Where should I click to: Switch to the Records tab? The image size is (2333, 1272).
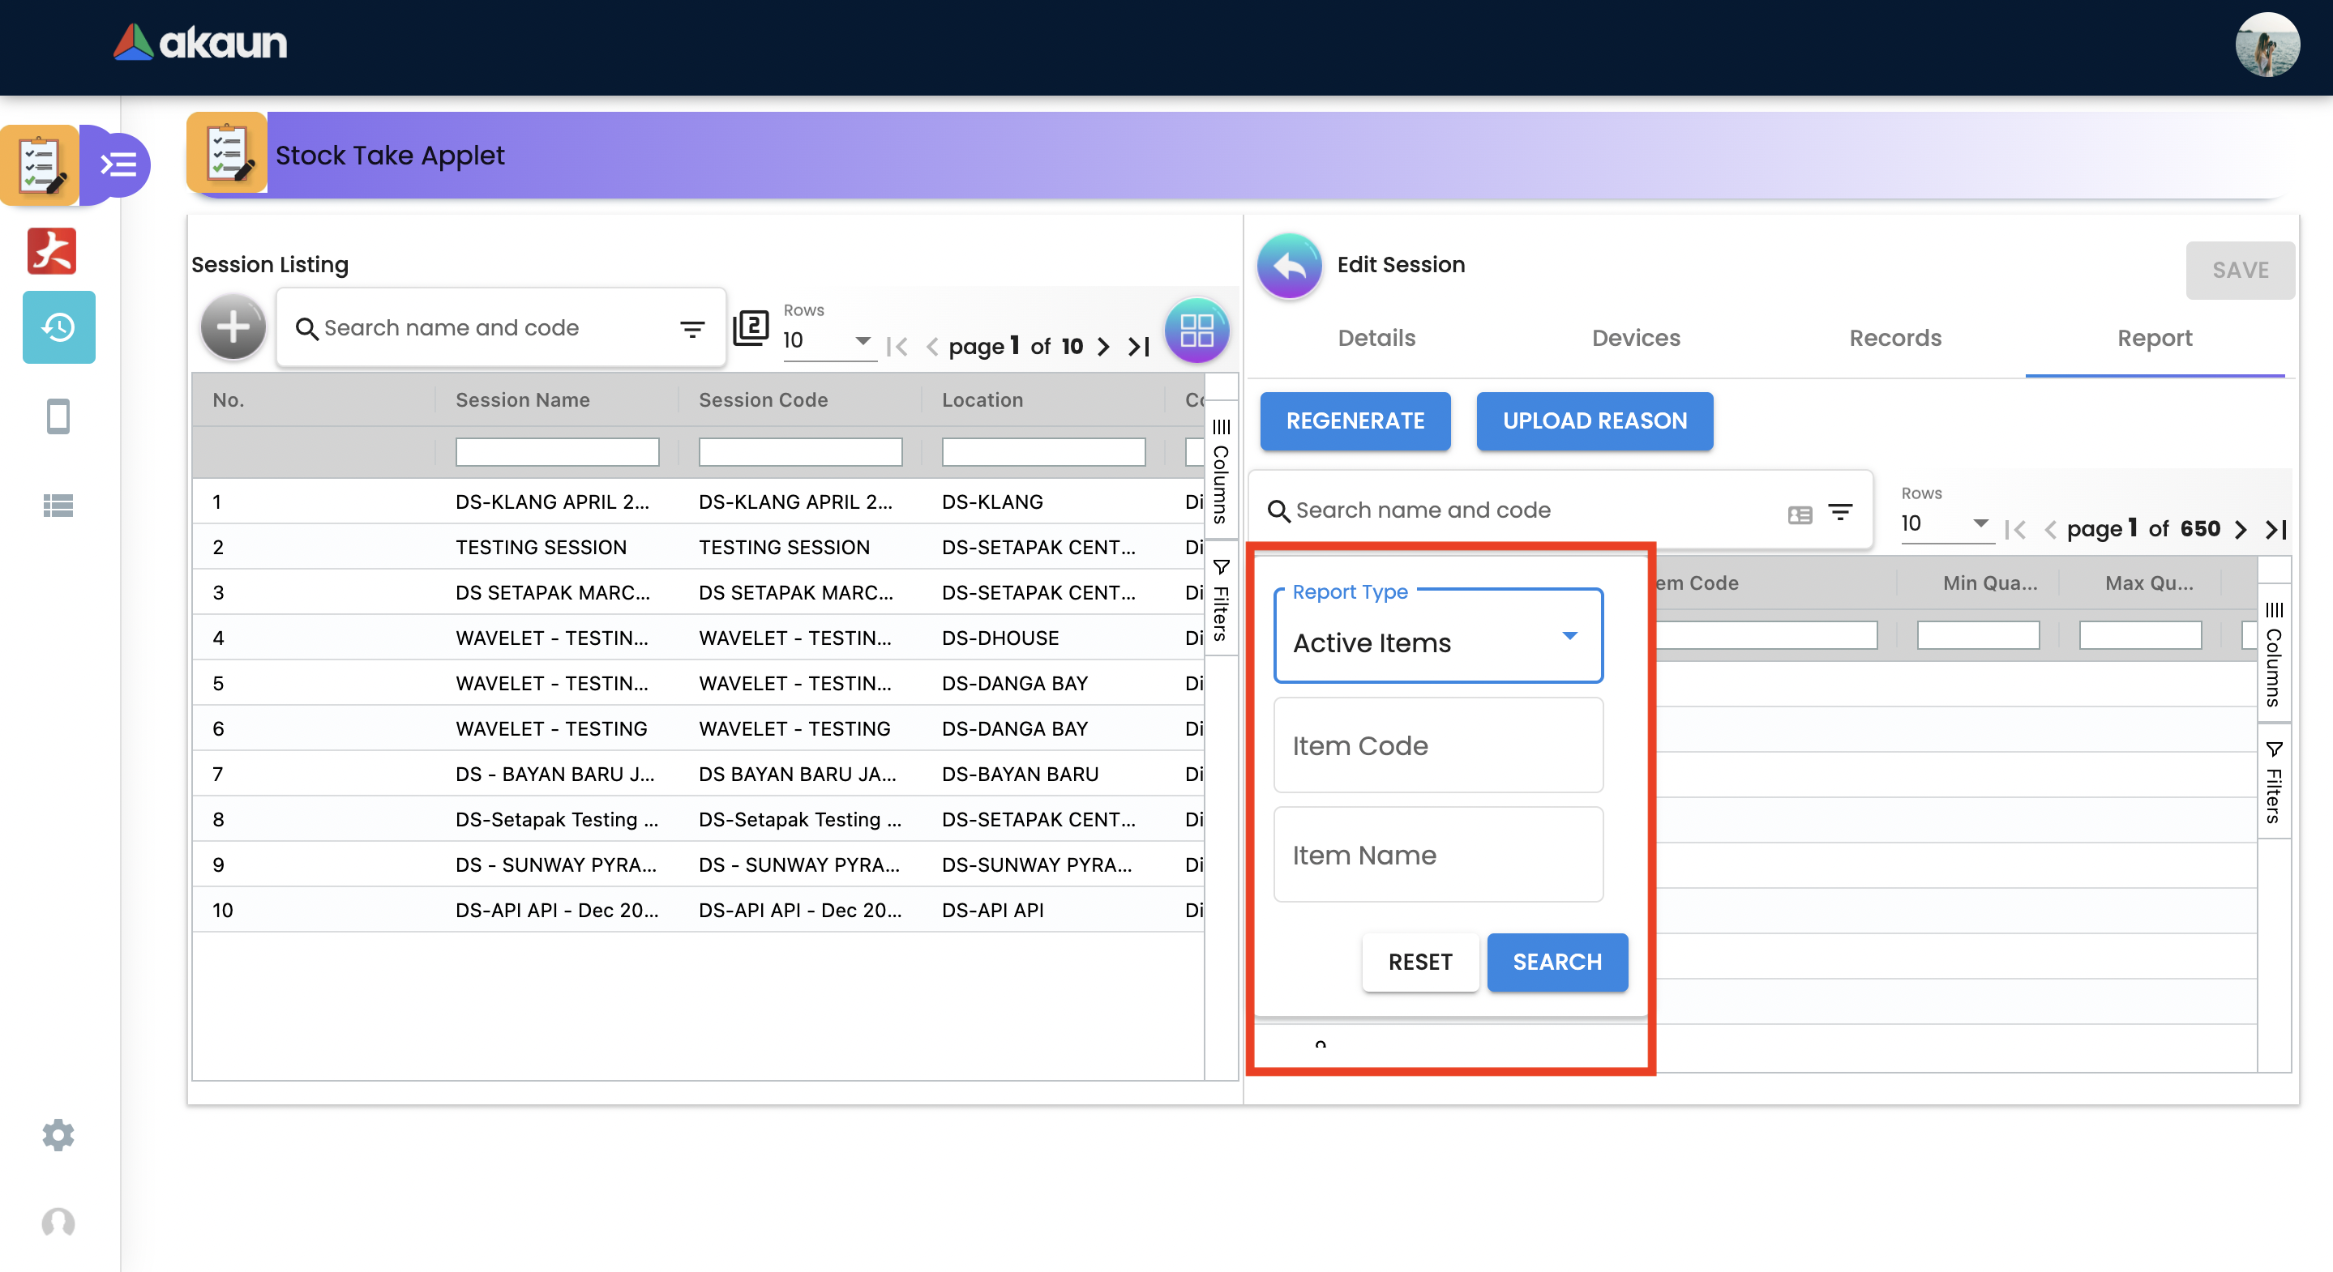pyautogui.click(x=1894, y=338)
